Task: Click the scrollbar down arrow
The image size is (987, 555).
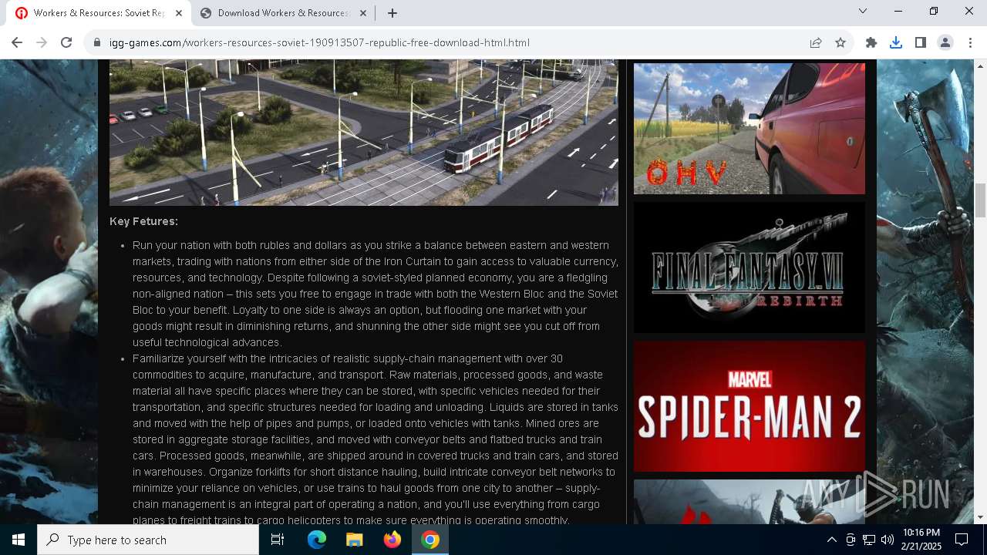Action: tap(981, 517)
